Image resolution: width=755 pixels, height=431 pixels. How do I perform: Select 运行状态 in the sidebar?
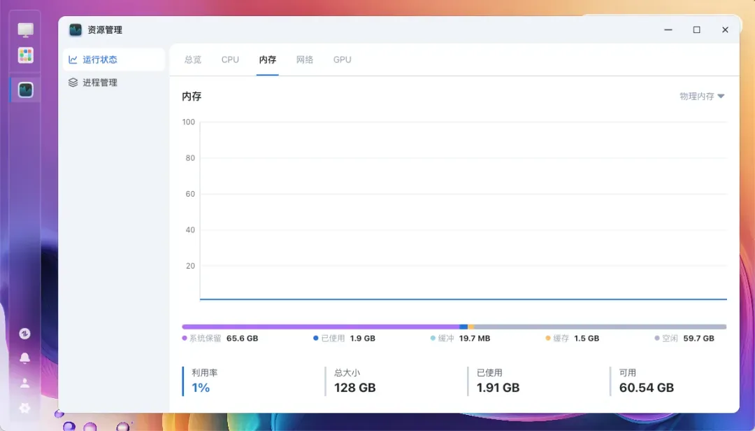pyautogui.click(x=99, y=59)
